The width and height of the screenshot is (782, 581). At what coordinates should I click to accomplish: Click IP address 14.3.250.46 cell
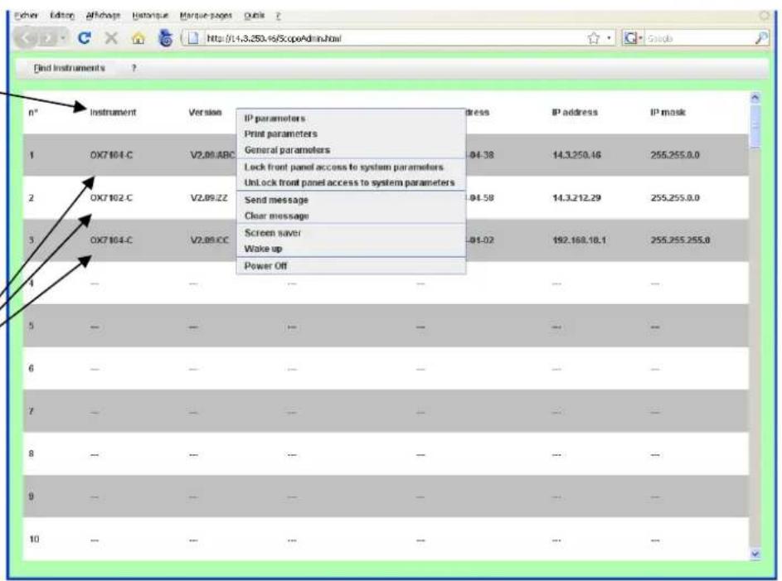576,155
